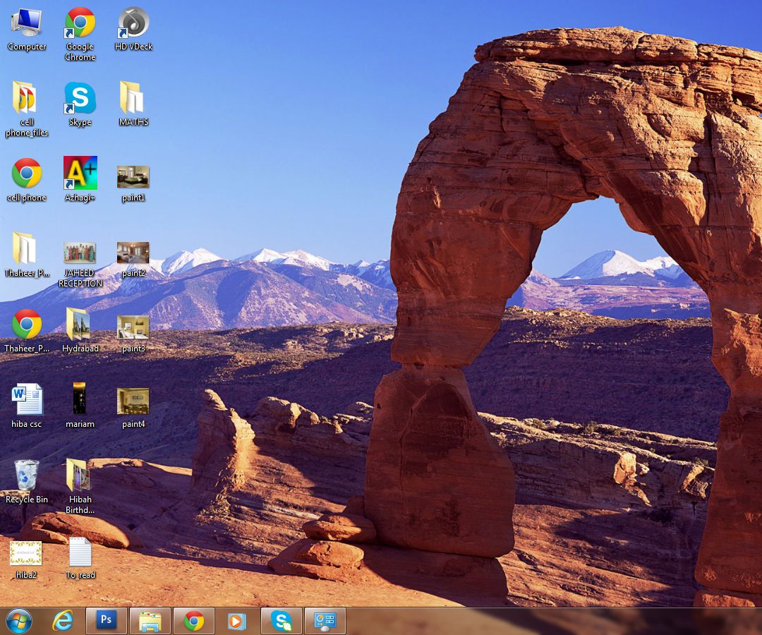Screen dimensions: 762x635
Task: Open the hiba csc Word document
Action: tap(27, 399)
